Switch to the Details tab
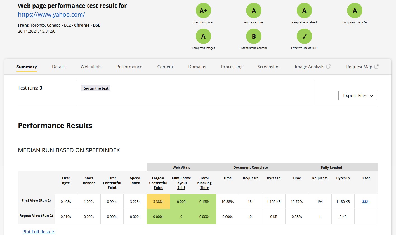 pyautogui.click(x=59, y=67)
